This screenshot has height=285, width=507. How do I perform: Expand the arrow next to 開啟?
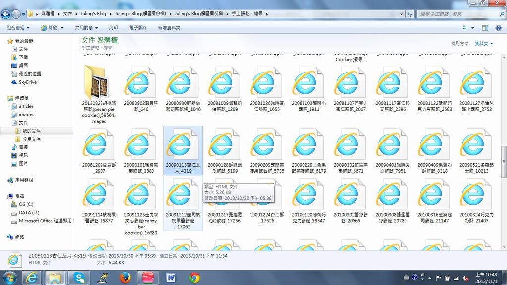62,28
